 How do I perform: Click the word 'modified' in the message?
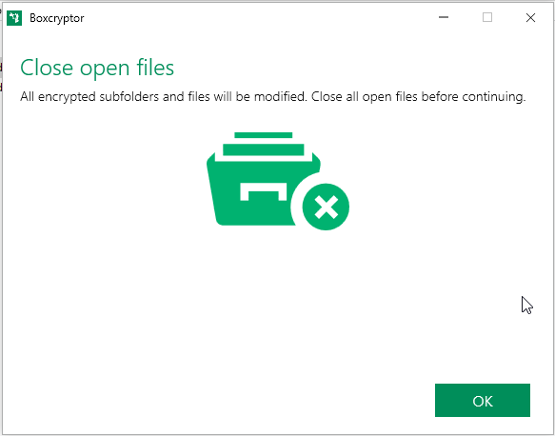281,96
